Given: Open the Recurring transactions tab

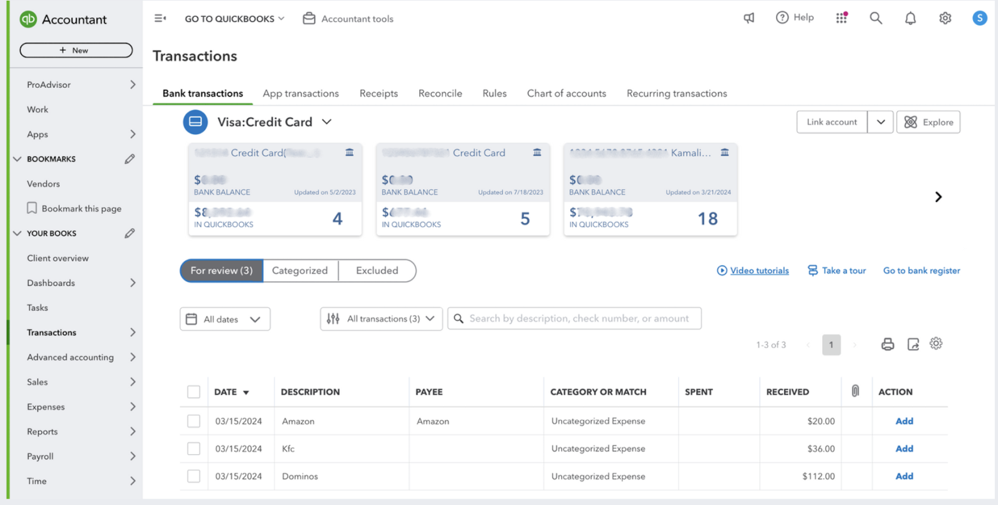Looking at the screenshot, I should (677, 94).
